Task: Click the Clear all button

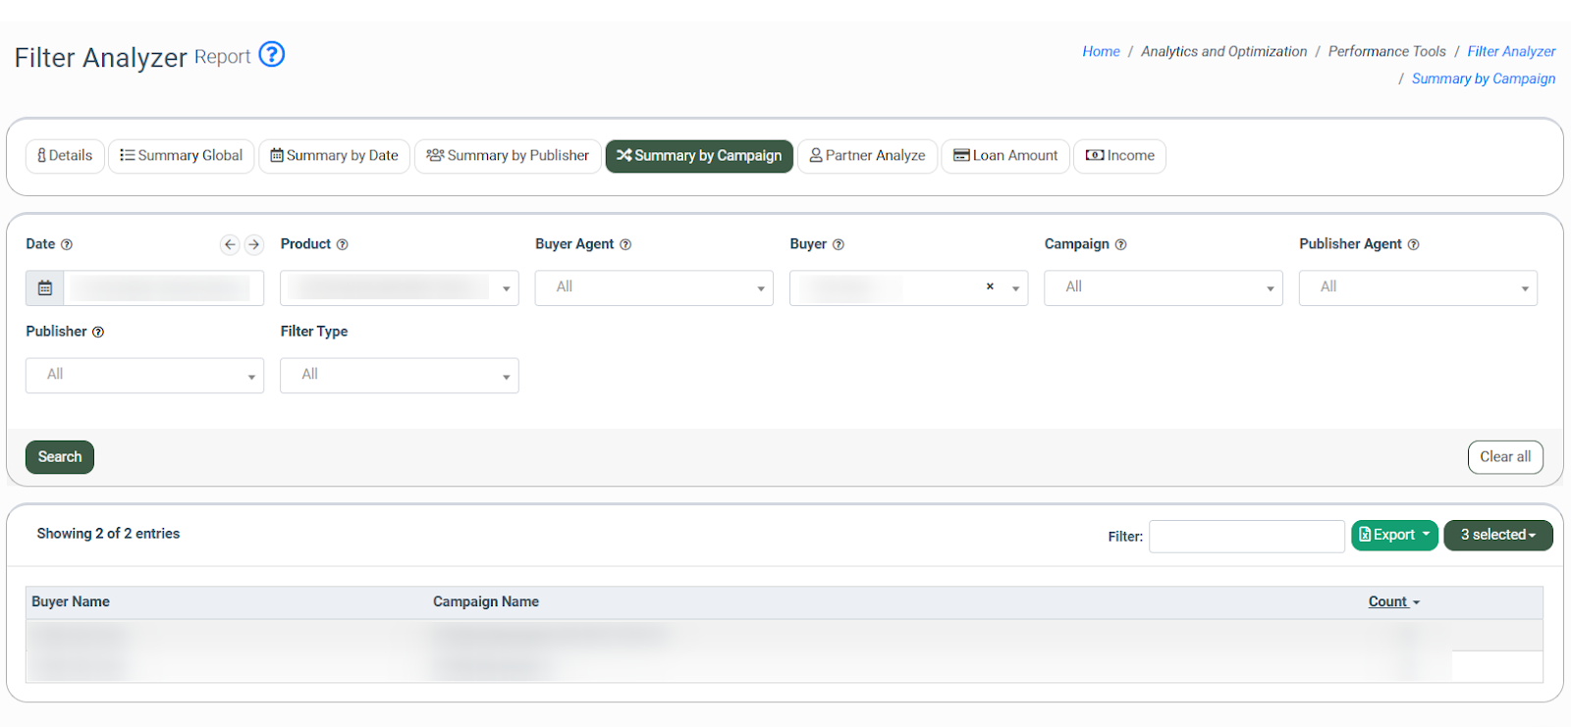Action: pos(1505,457)
